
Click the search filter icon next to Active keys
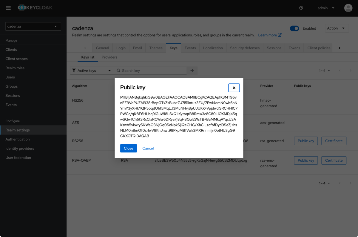pos(74,70)
